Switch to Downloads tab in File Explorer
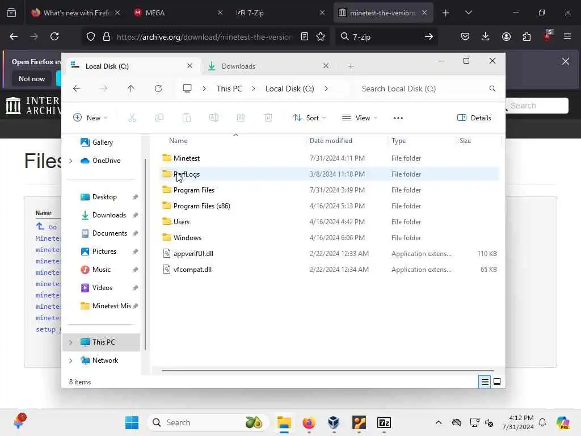 click(268, 66)
